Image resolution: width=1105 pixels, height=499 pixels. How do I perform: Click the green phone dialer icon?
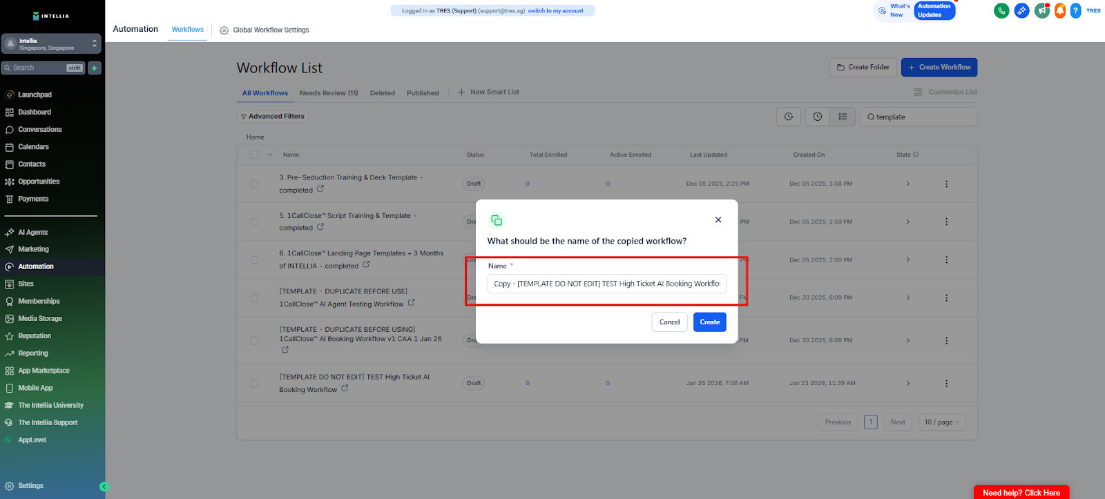click(x=1001, y=10)
